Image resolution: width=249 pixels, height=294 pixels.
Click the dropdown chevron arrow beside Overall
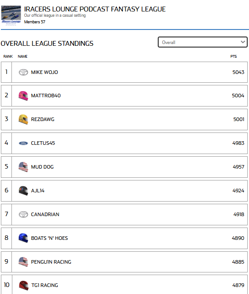coord(243,42)
